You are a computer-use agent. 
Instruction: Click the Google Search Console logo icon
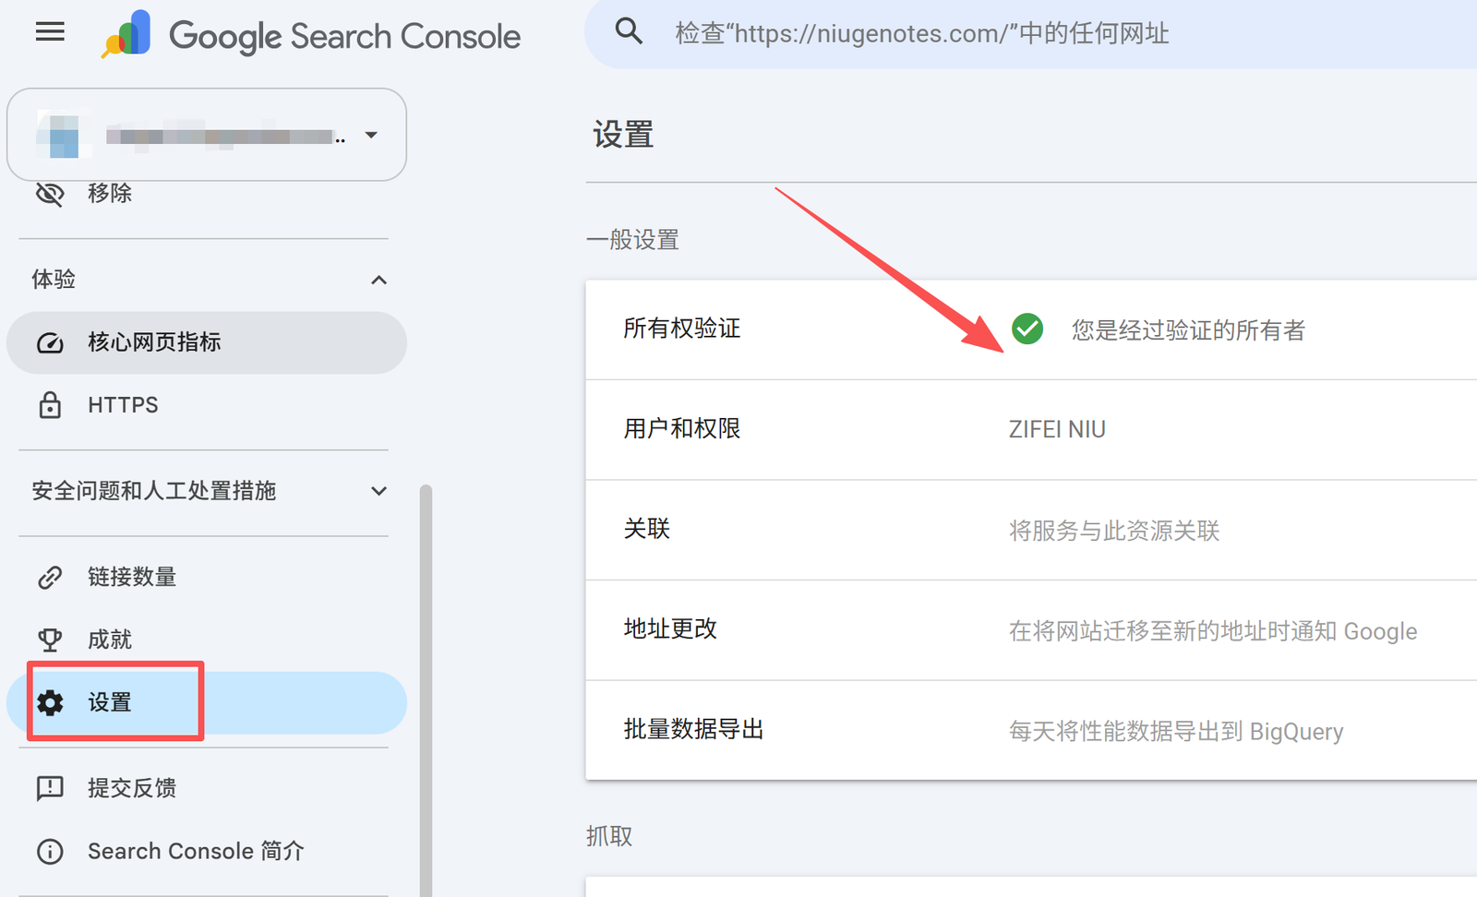tap(126, 34)
